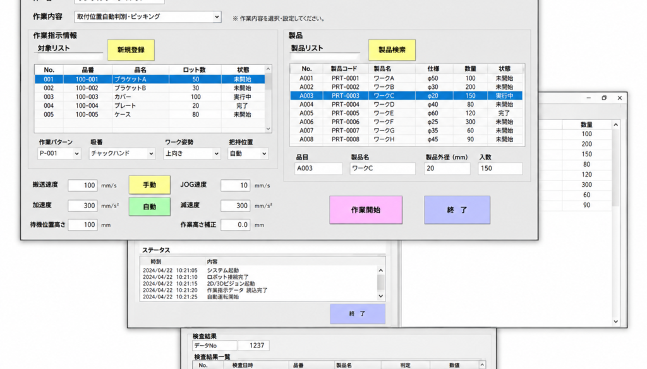Select product row A008 ワークH
This screenshot has height=369, width=647.
point(406,139)
